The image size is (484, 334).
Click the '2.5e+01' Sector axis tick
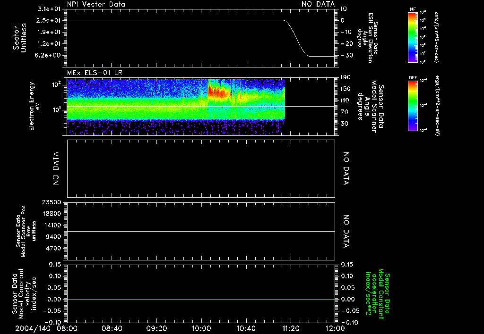point(49,20)
